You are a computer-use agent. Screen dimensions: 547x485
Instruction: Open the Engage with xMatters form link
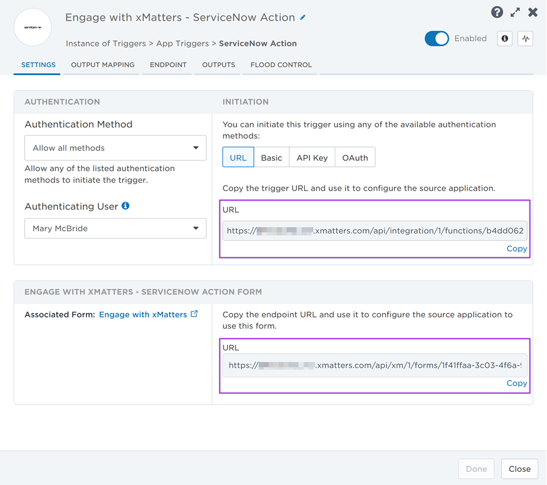pyautogui.click(x=143, y=314)
